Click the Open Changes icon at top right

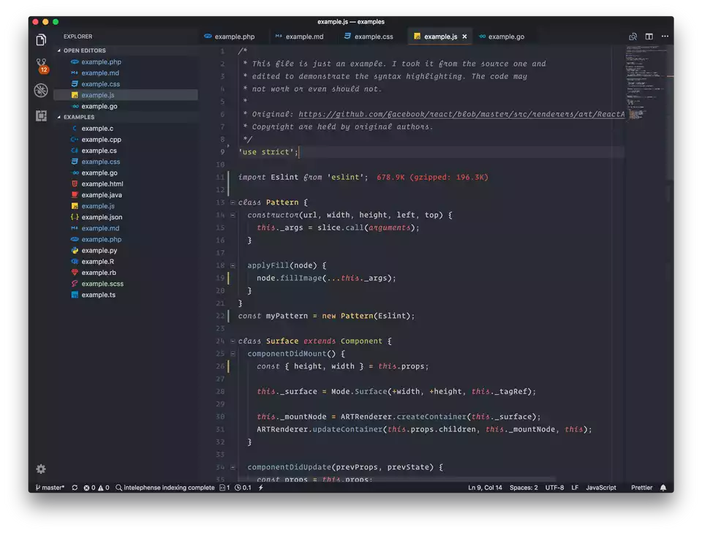point(633,37)
